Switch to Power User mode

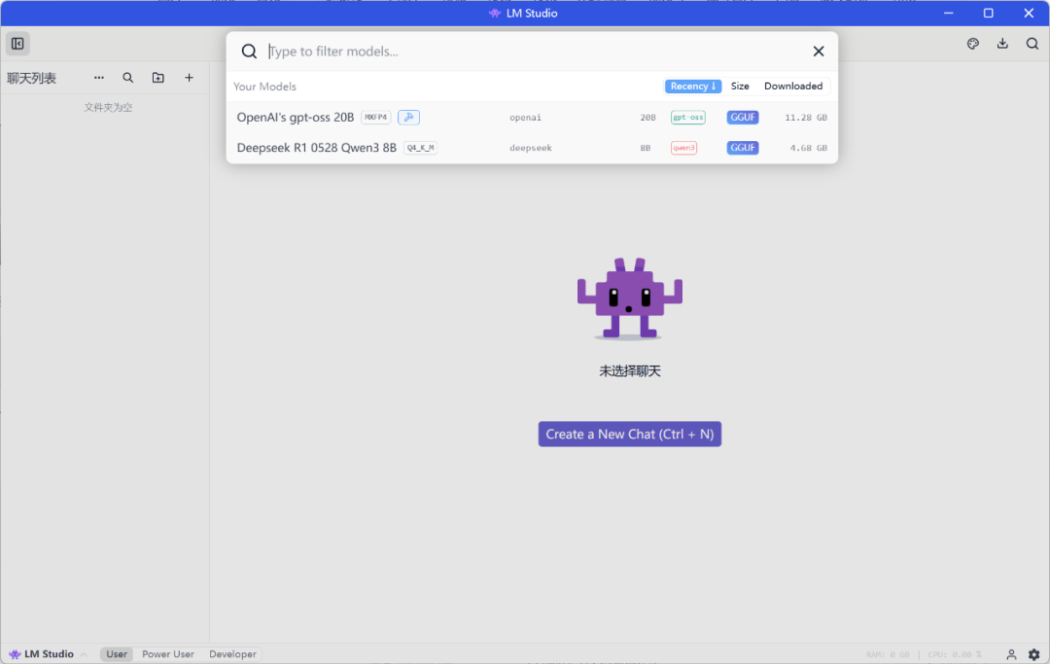point(168,654)
